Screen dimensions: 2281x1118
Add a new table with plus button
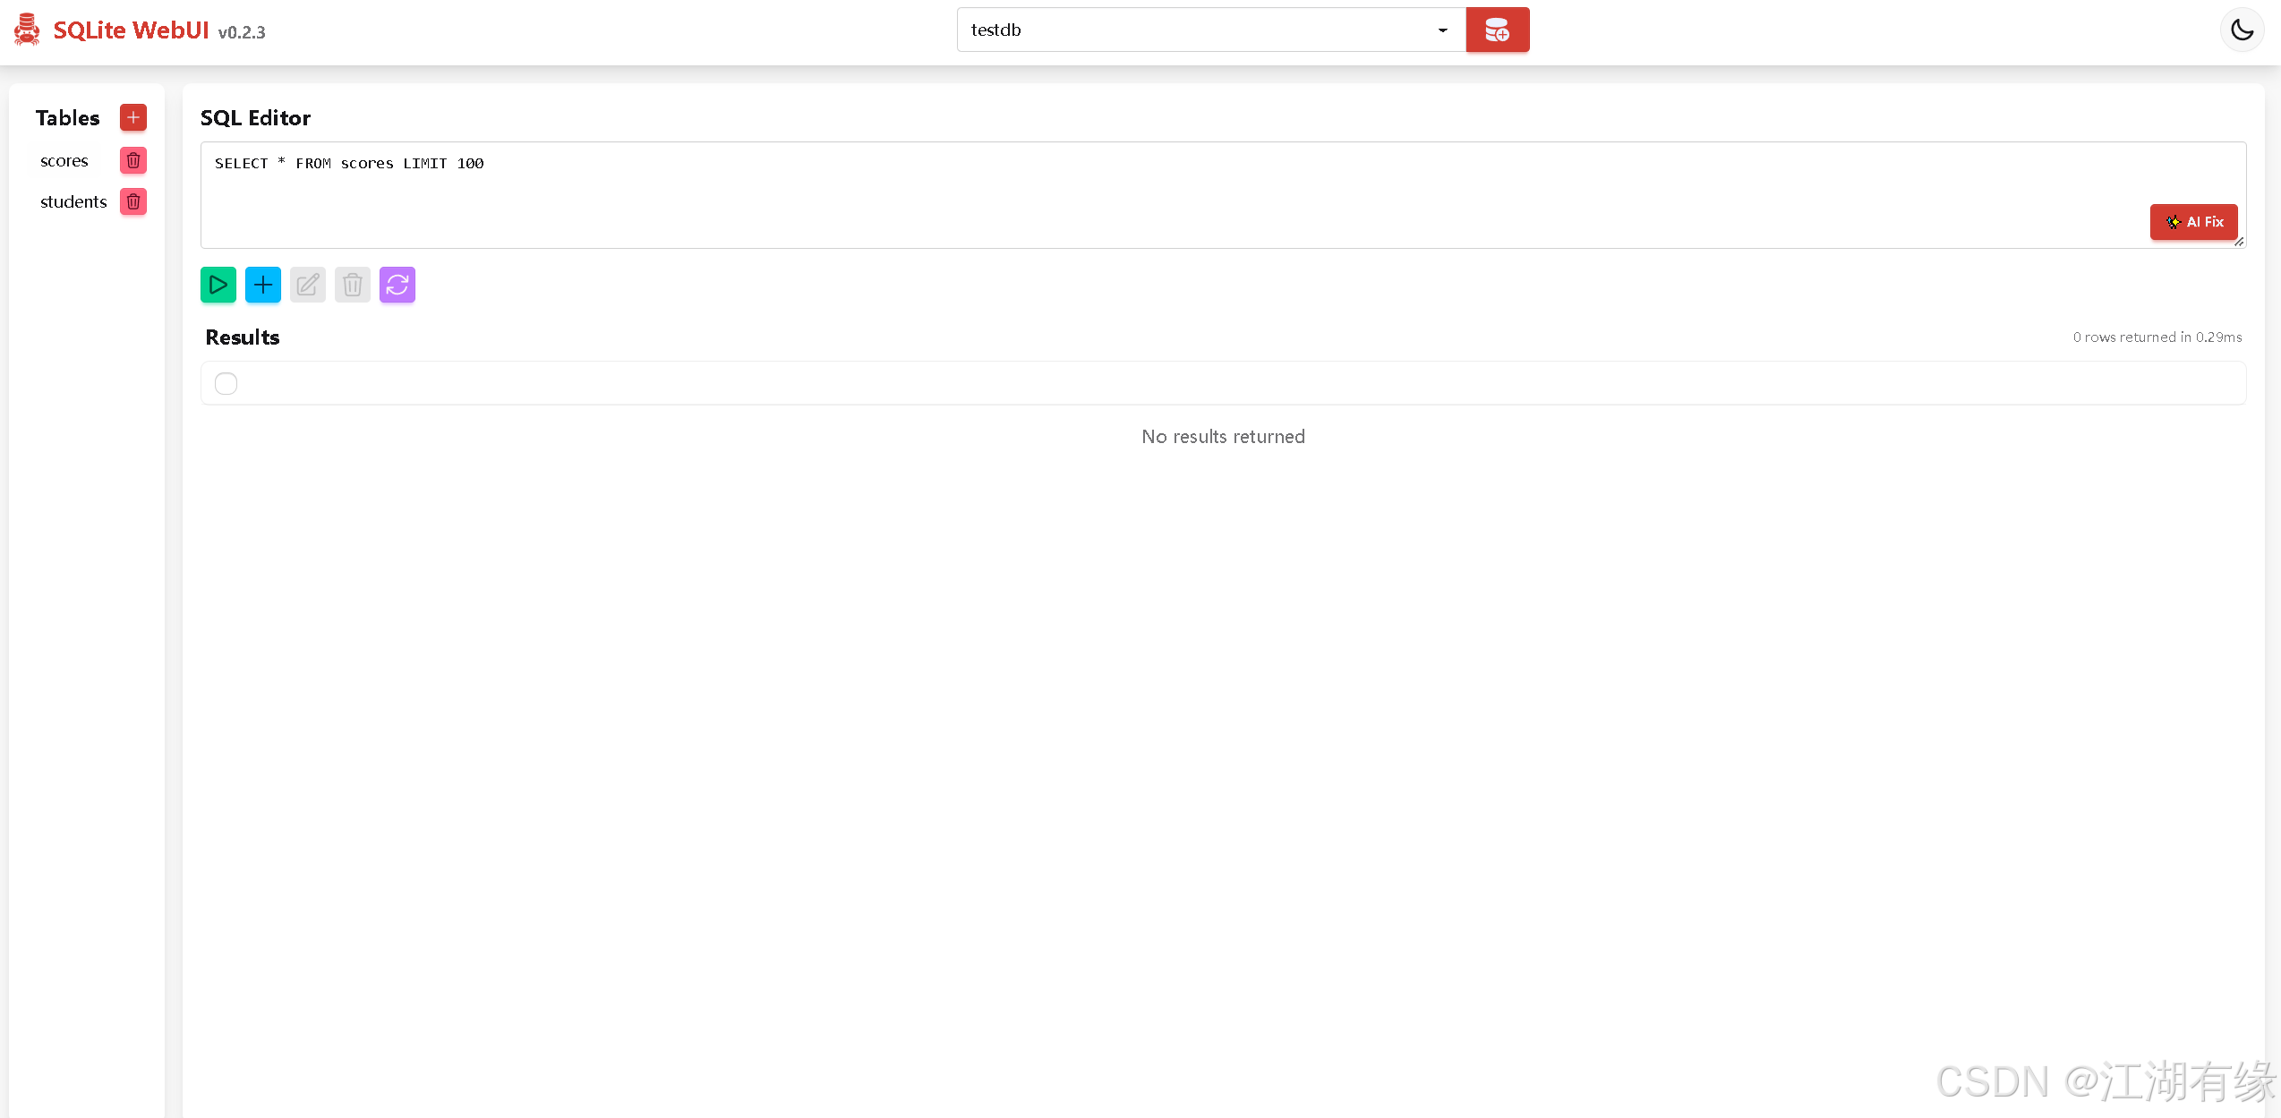[133, 117]
